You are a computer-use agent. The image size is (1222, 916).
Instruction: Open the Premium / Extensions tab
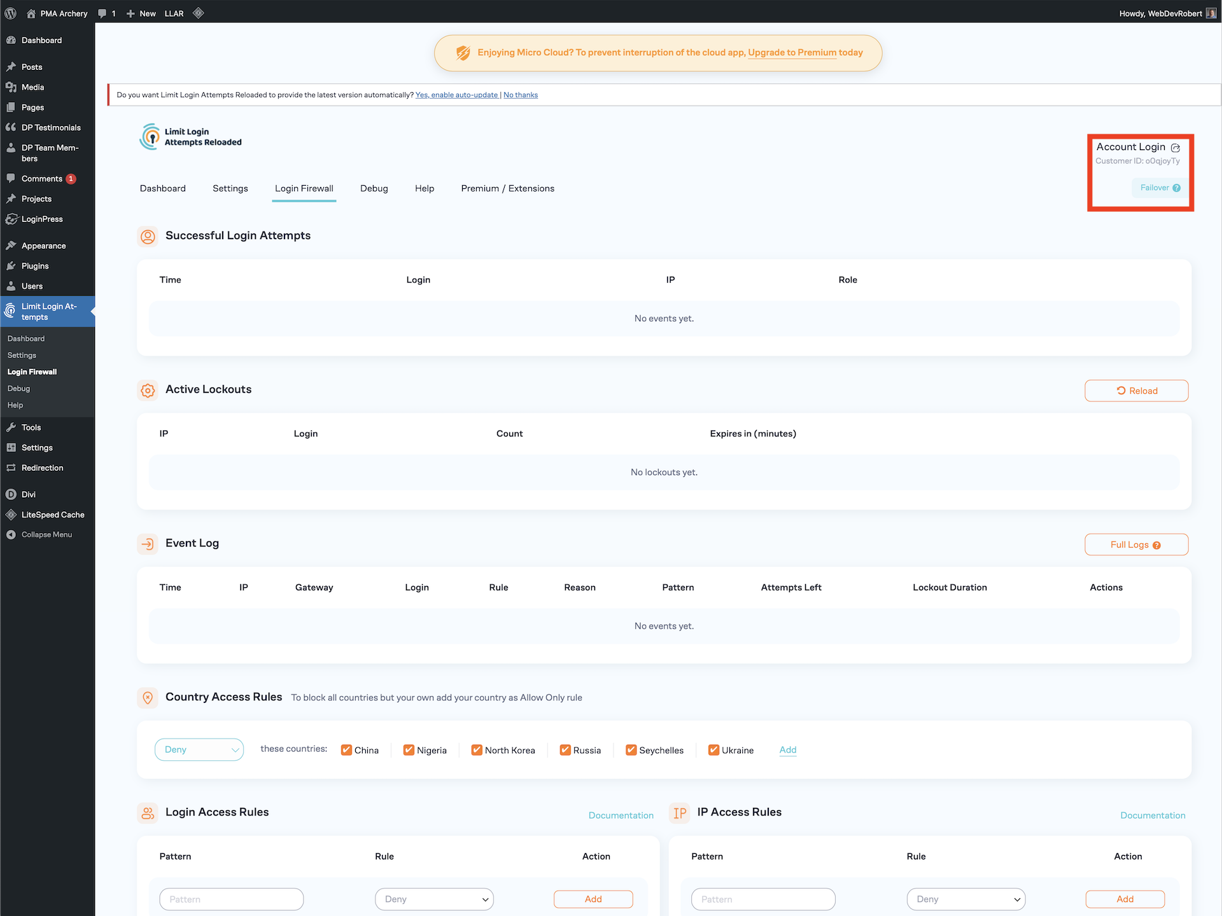click(507, 188)
